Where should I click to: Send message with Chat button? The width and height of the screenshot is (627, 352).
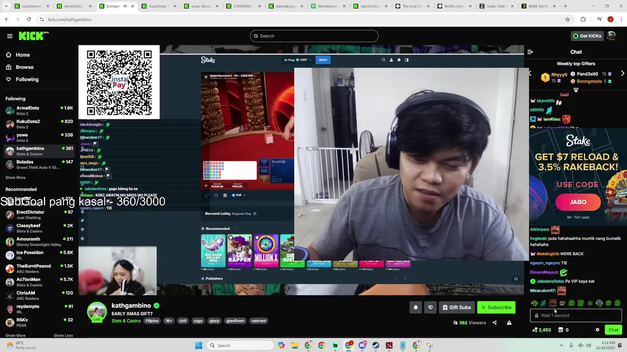pos(613,330)
